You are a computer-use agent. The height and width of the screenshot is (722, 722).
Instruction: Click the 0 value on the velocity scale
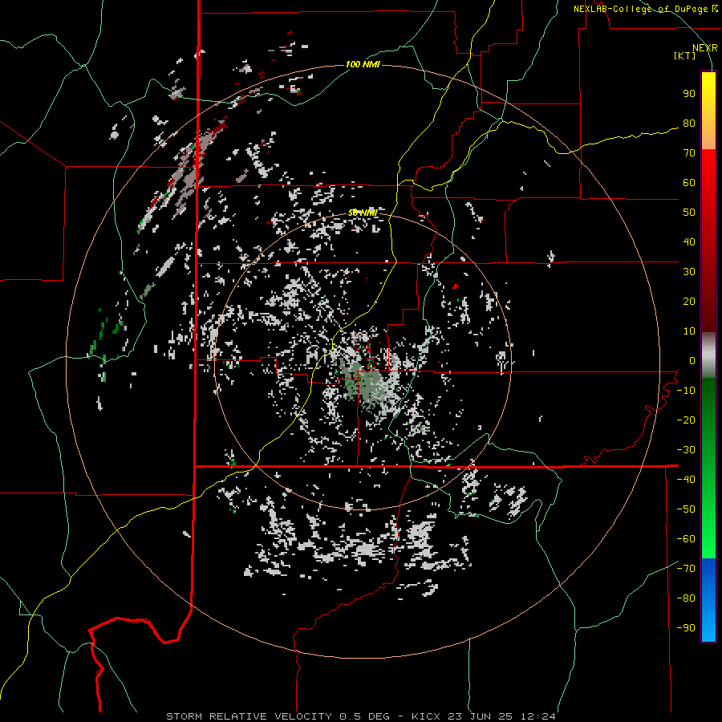[x=692, y=361]
